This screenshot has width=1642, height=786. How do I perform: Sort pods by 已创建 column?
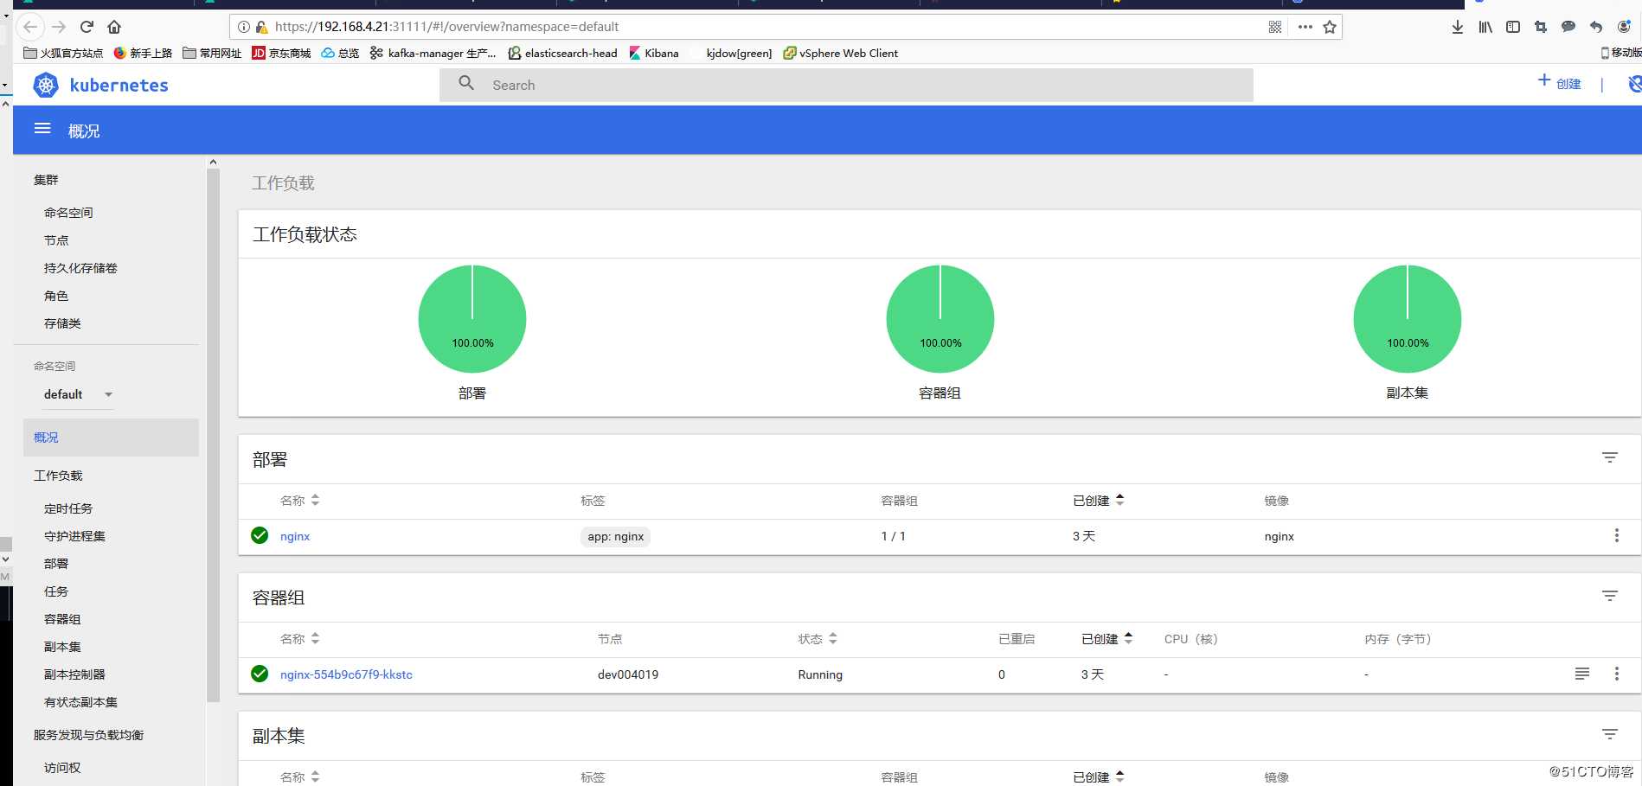coord(1106,639)
